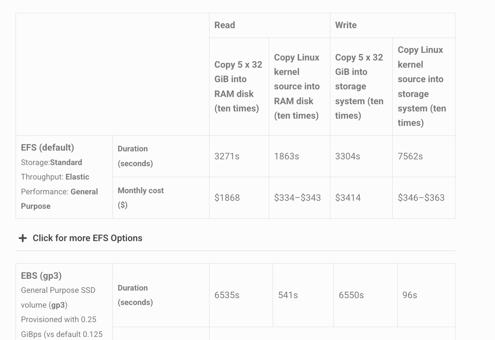This screenshot has height=340, width=495.
Task: Click the $1868 monthly cost cell
Action: click(239, 198)
